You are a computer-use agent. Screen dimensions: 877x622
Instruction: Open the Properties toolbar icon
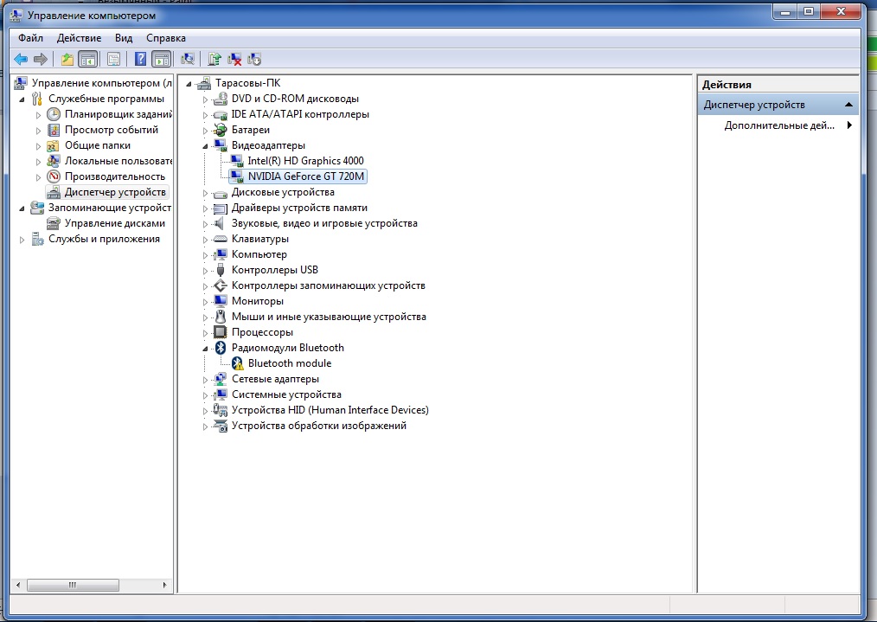click(113, 60)
